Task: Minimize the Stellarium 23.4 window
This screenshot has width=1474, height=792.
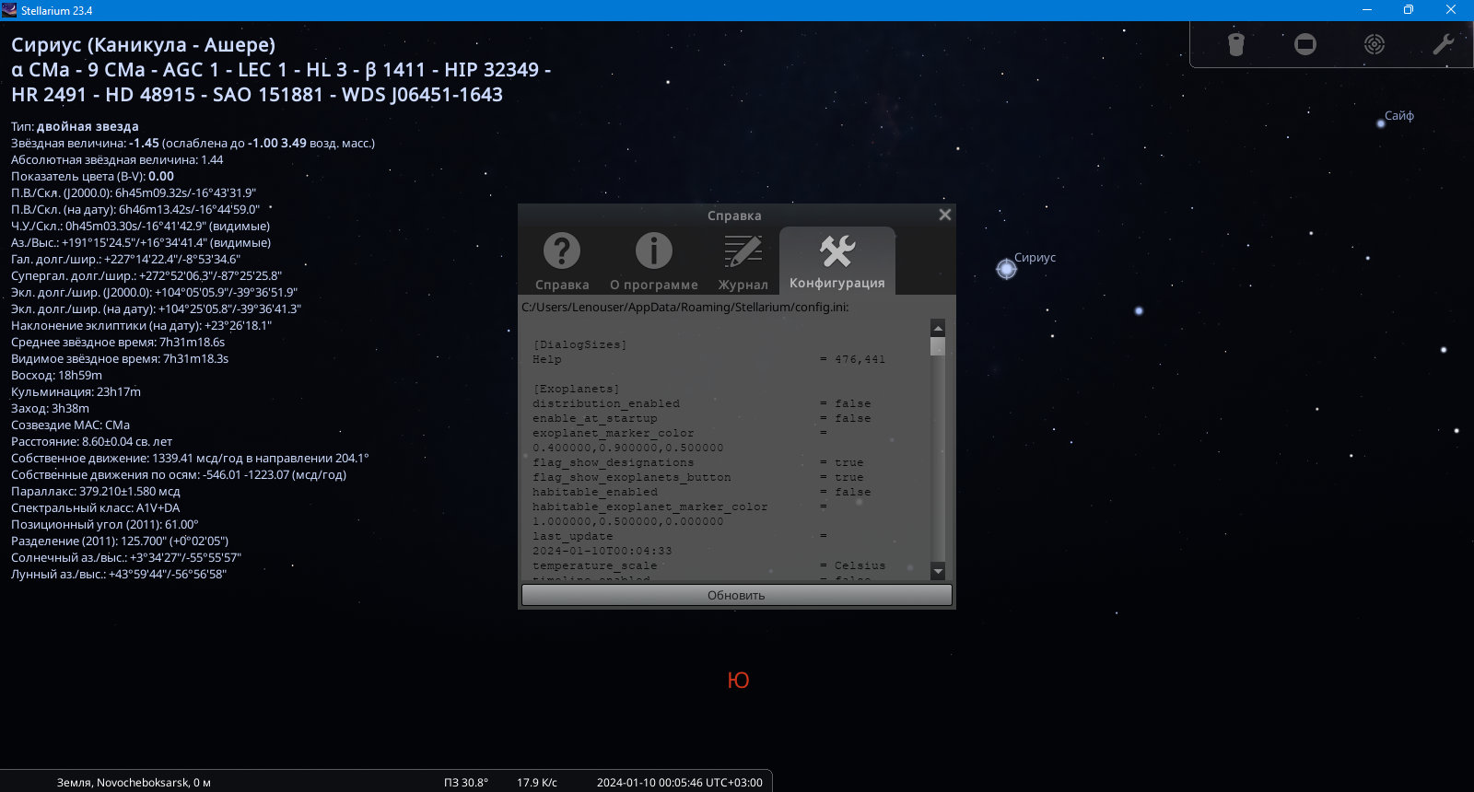Action: tap(1367, 10)
